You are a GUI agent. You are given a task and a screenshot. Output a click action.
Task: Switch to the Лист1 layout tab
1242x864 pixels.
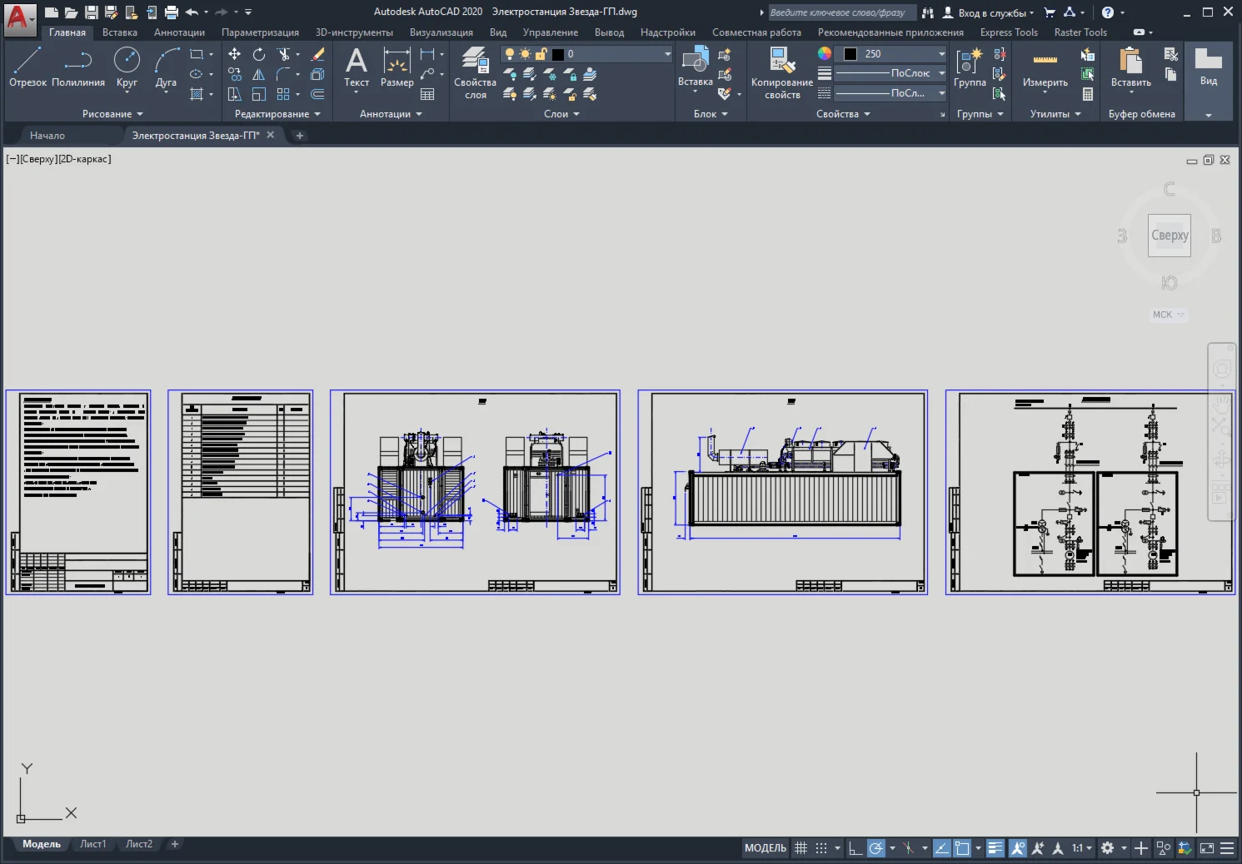[92, 844]
